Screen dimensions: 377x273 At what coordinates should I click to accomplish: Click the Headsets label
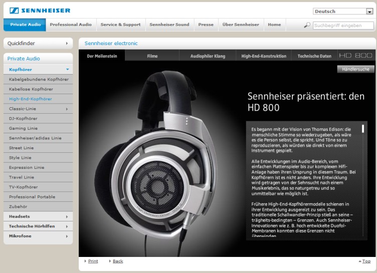click(x=19, y=216)
